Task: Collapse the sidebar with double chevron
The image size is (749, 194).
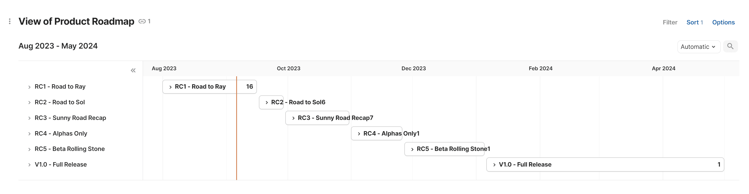Action: click(x=133, y=71)
